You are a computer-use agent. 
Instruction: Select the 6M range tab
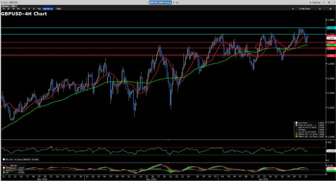pyautogui.click(x=18, y=9)
